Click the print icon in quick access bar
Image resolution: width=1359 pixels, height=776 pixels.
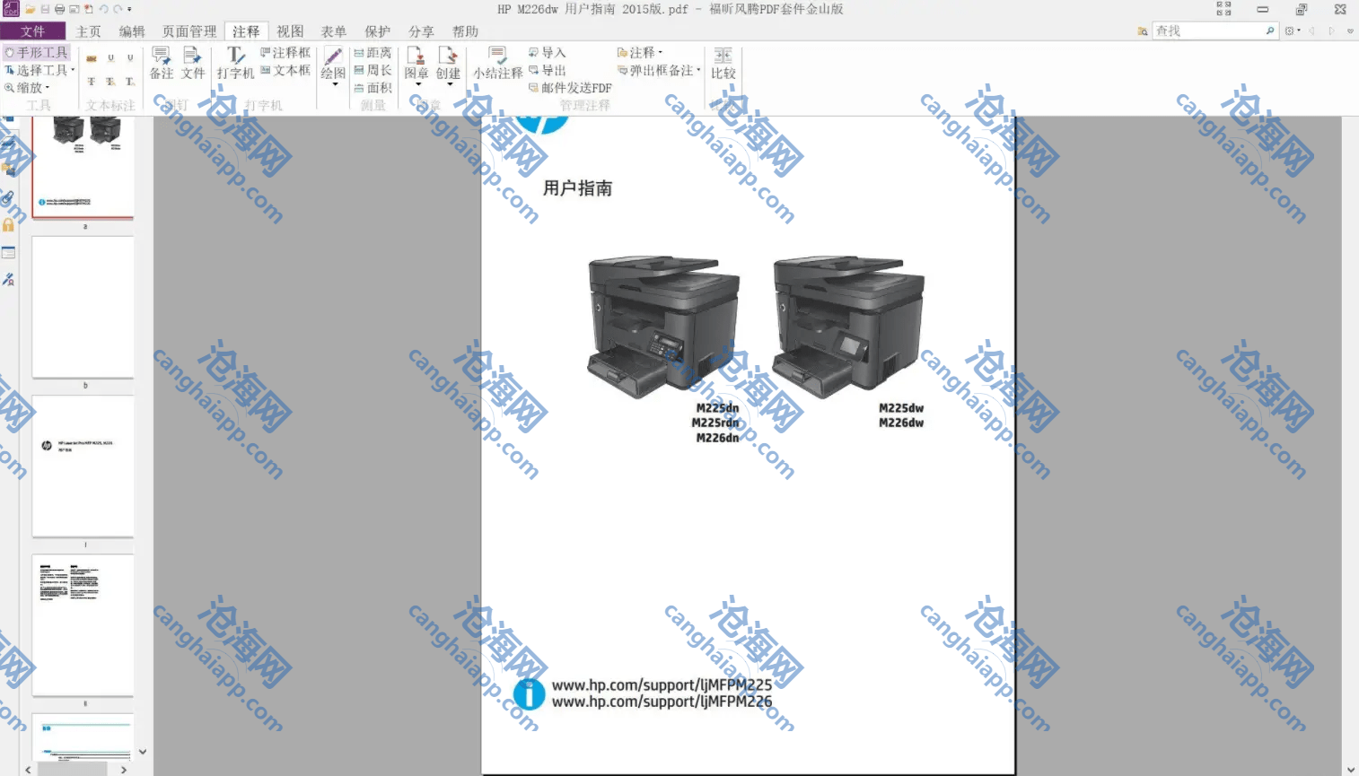click(59, 9)
